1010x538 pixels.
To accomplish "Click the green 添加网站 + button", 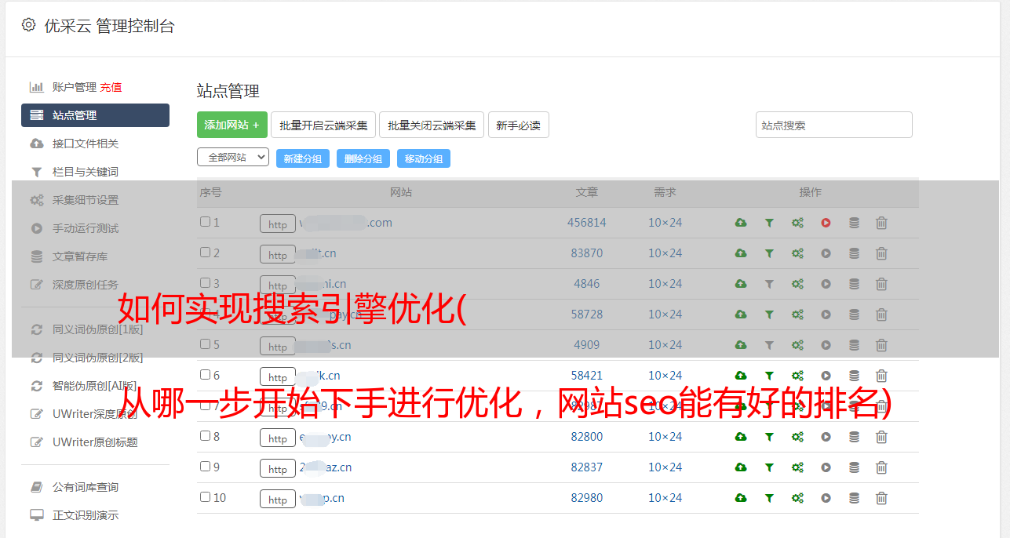I will pos(232,125).
